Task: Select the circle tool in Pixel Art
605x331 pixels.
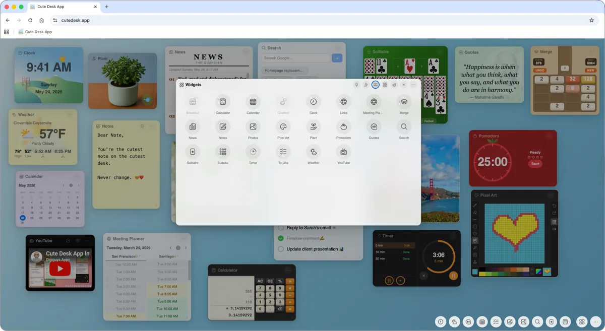Action: (475, 234)
